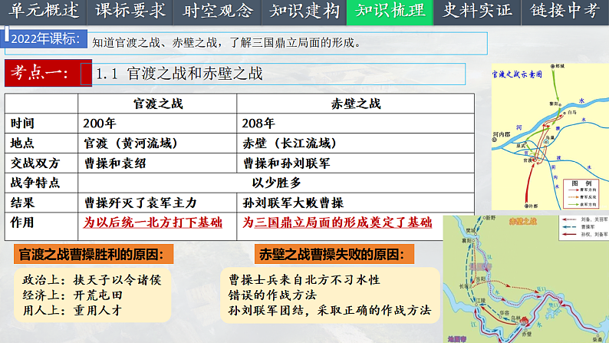Click the 交战双方 row label
Screen dimensions: 609x343
(x=41, y=163)
